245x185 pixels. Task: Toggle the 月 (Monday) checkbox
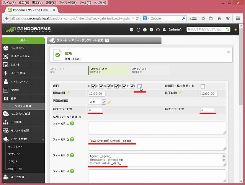pyautogui.click(x=93, y=86)
